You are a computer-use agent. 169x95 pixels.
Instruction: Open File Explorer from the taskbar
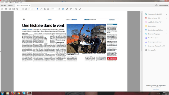[8, 93]
